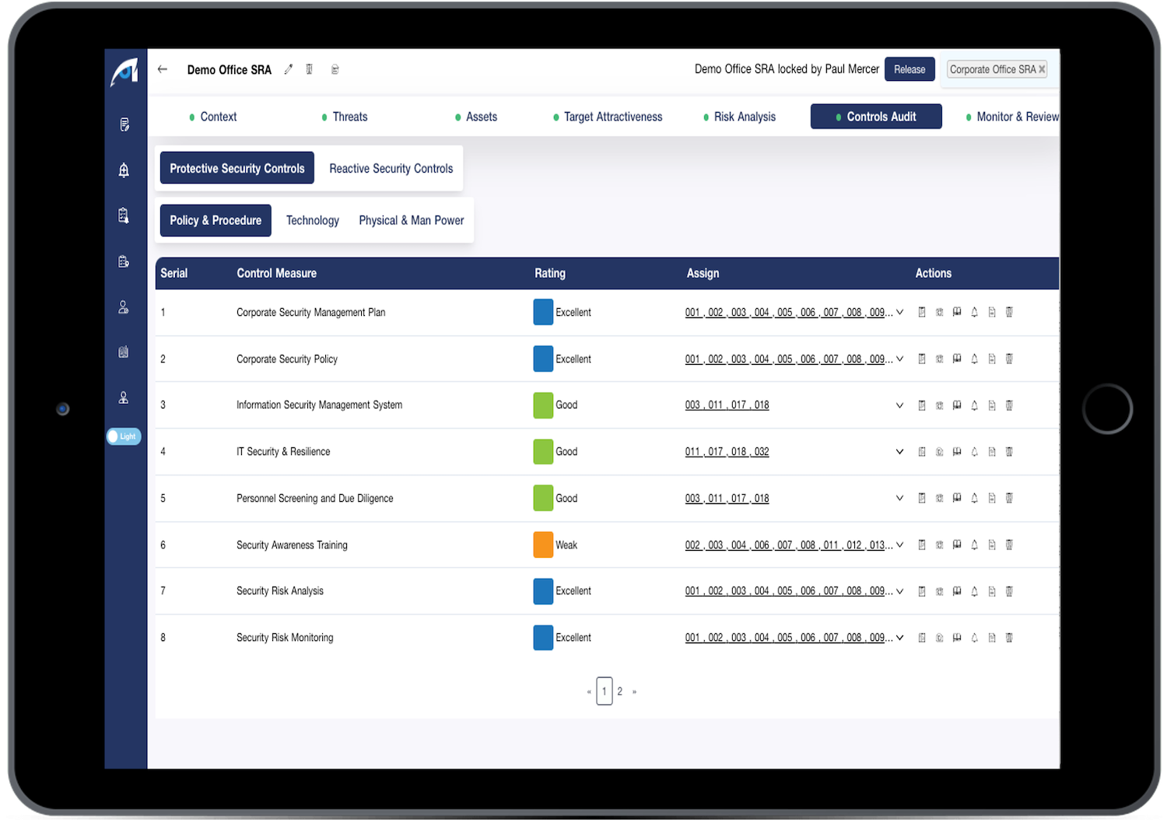Screen dimensions: 1167x820
Task: Delete the Security Awareness Training row
Action: pos(1009,545)
